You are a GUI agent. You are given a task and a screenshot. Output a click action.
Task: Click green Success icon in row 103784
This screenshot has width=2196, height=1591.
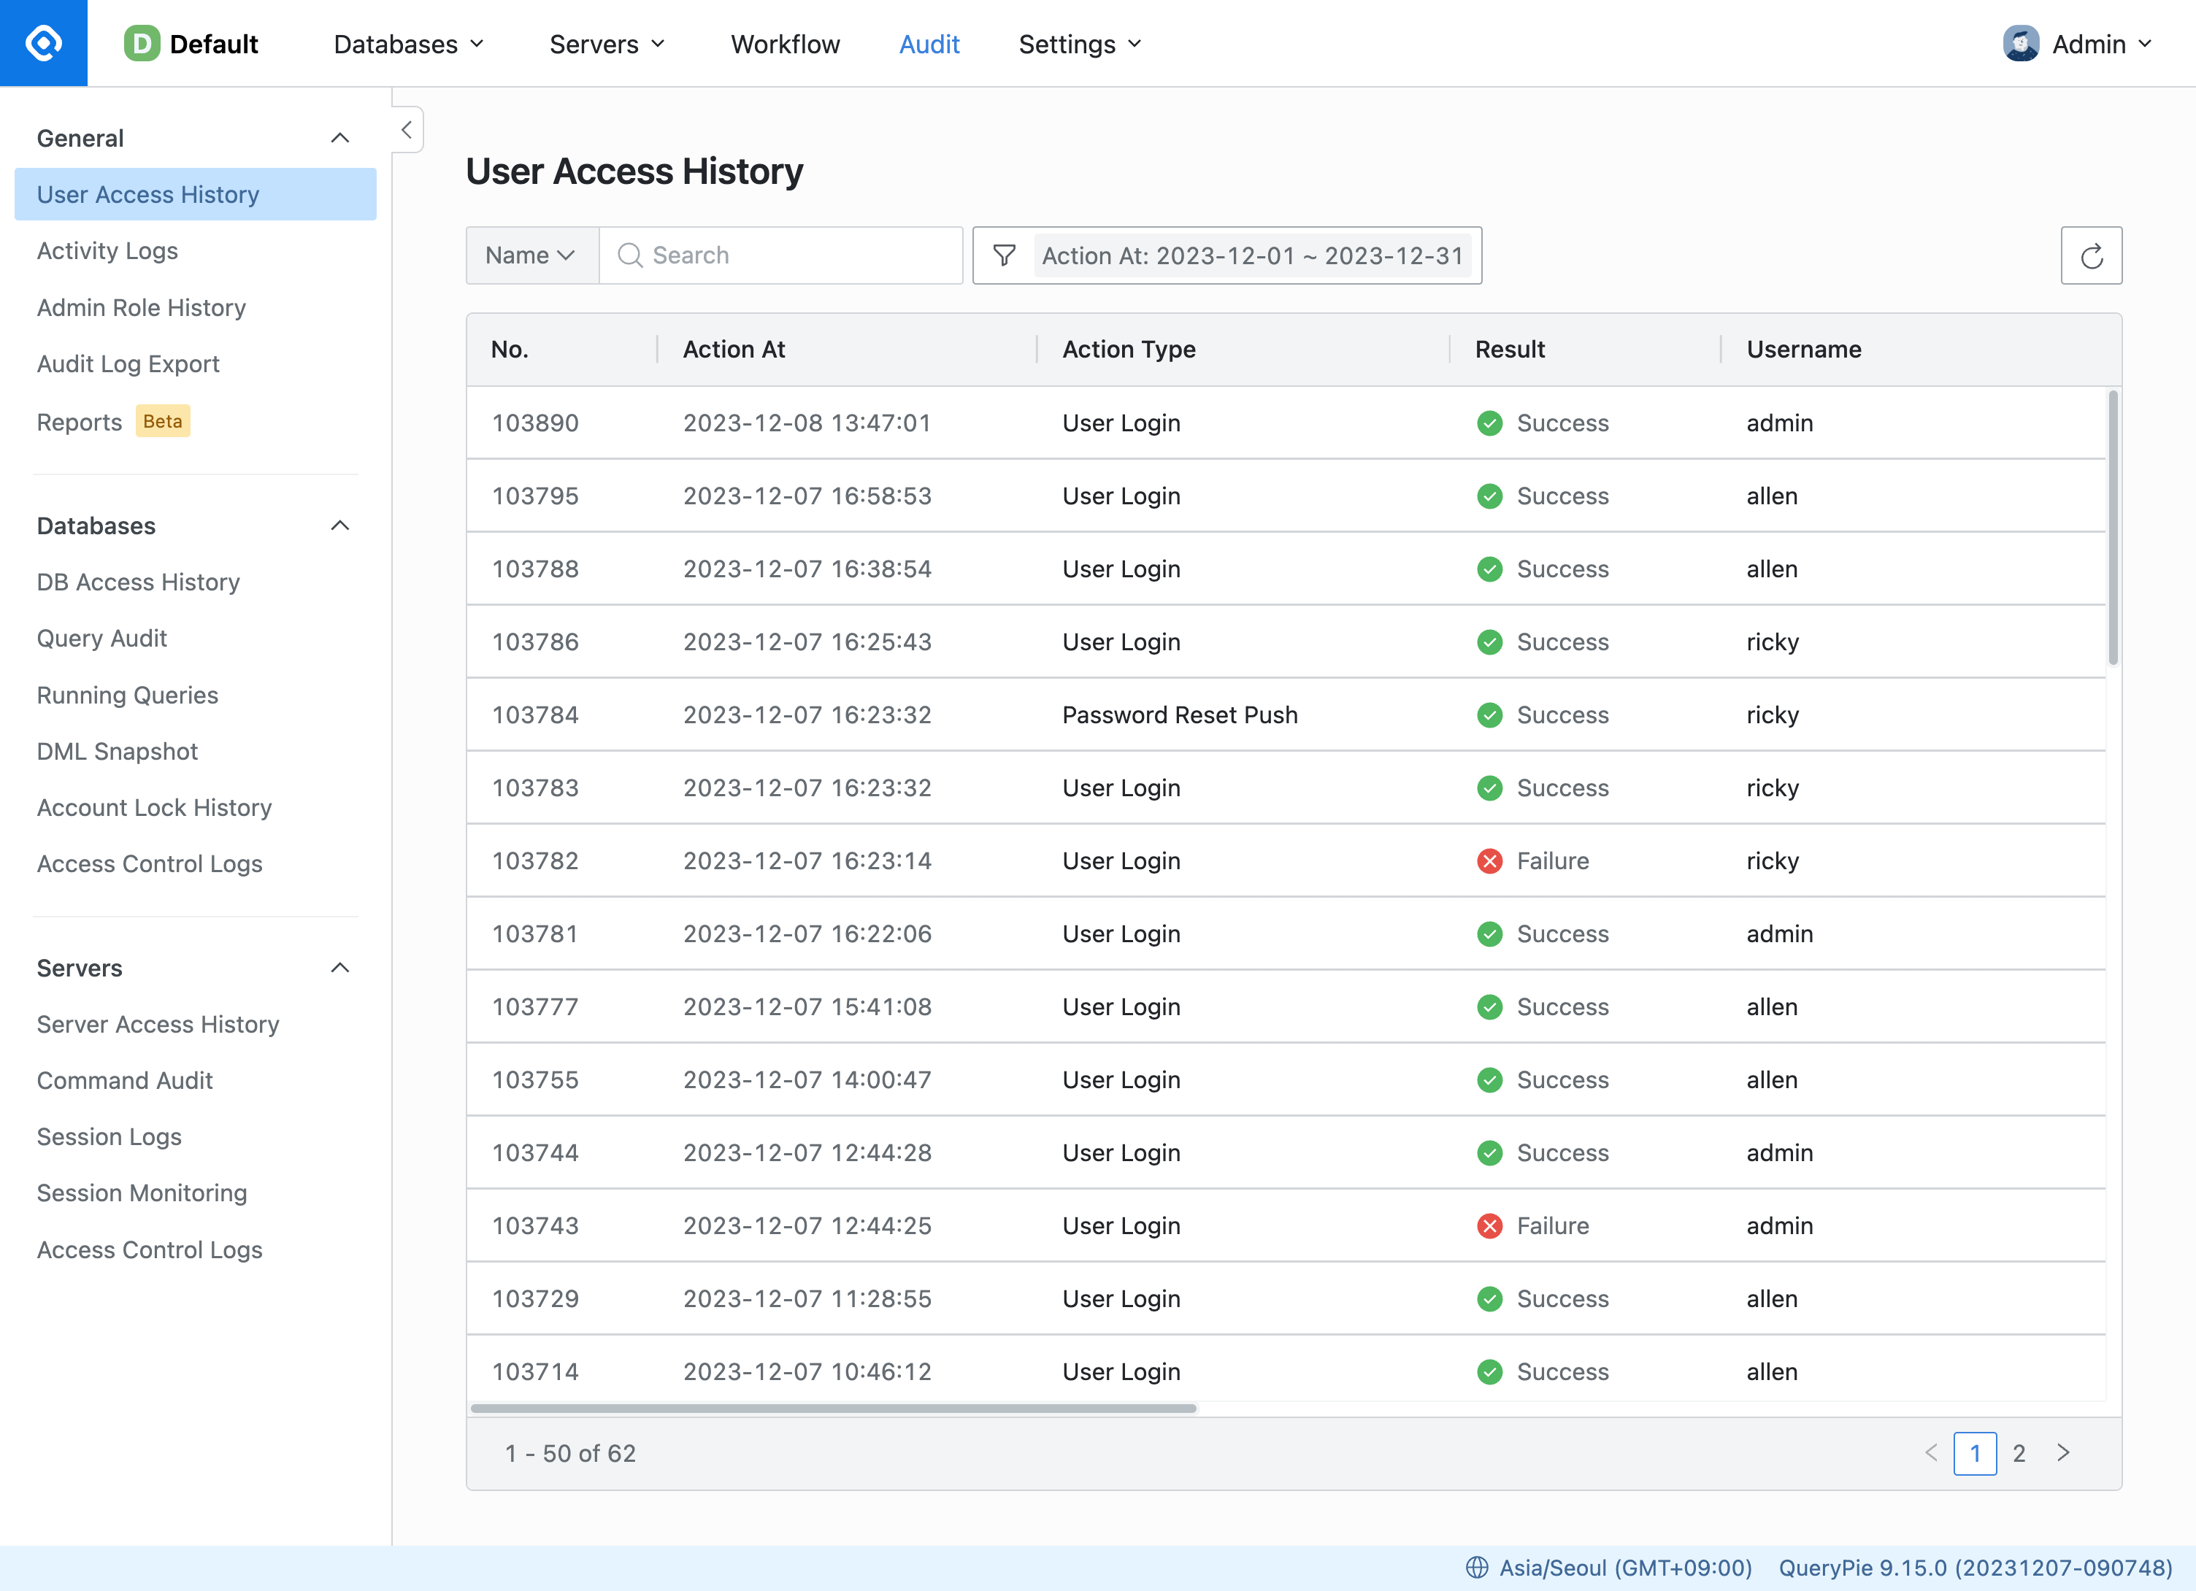tap(1489, 715)
